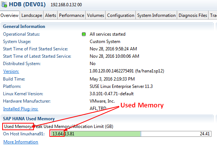Select the 'AFL,TRD' plug-ins value
The image size is (217, 146).
tap(98, 108)
